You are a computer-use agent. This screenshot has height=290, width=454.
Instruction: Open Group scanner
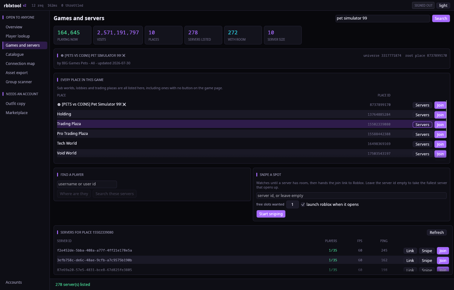pyautogui.click(x=25, y=82)
